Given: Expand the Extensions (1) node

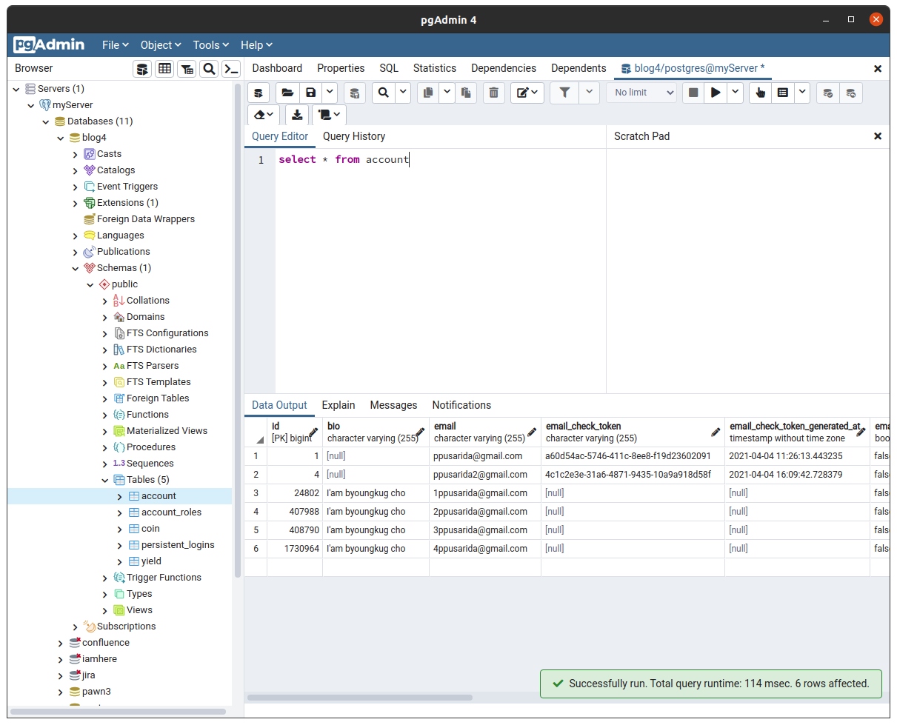Looking at the screenshot, I should point(75,203).
